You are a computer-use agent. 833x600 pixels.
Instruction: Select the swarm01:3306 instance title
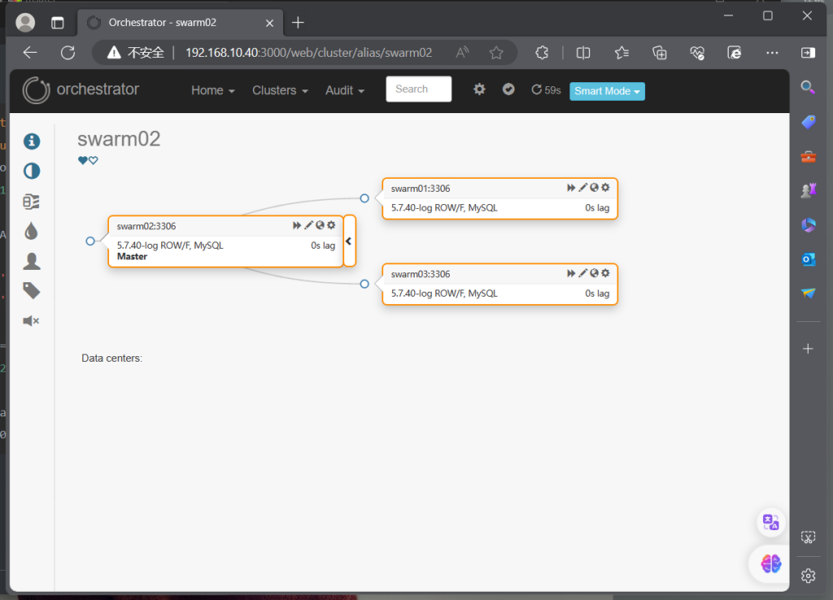[x=421, y=189]
